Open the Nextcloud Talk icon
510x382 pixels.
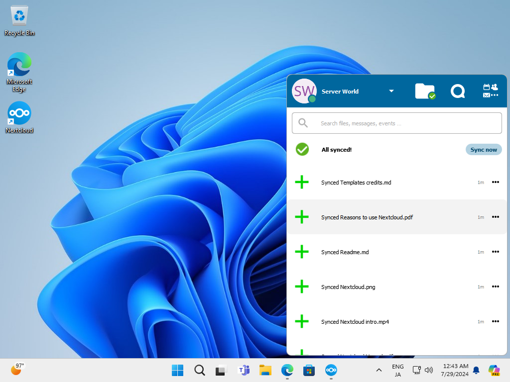458,92
